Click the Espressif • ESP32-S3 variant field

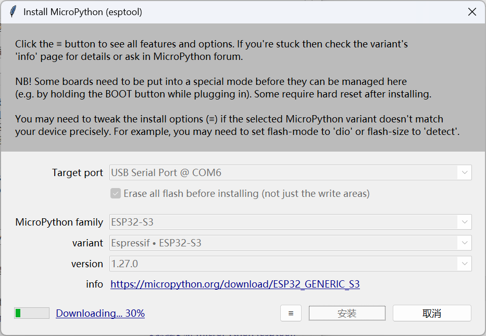coord(291,243)
